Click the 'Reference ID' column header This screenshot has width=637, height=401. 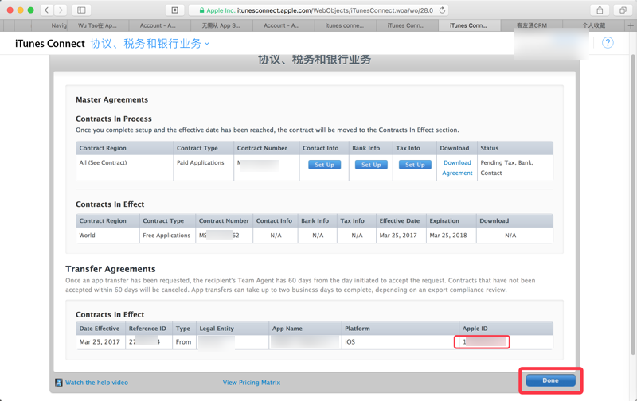147,329
